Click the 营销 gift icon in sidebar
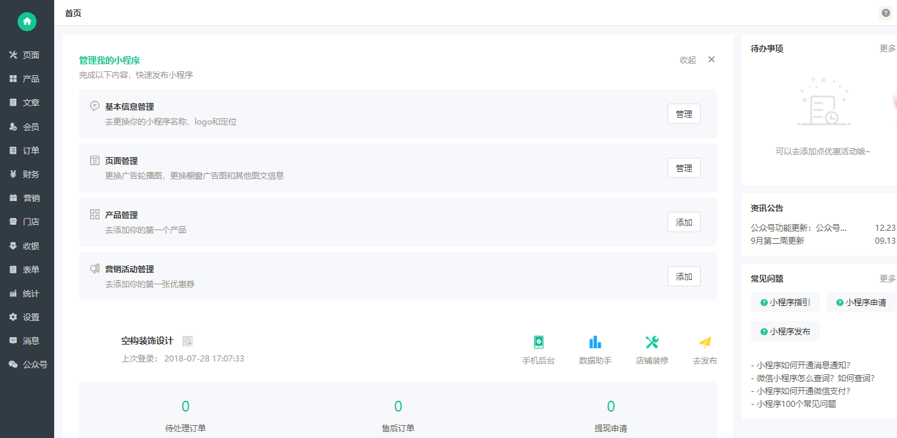The width and height of the screenshot is (897, 438). click(x=13, y=198)
